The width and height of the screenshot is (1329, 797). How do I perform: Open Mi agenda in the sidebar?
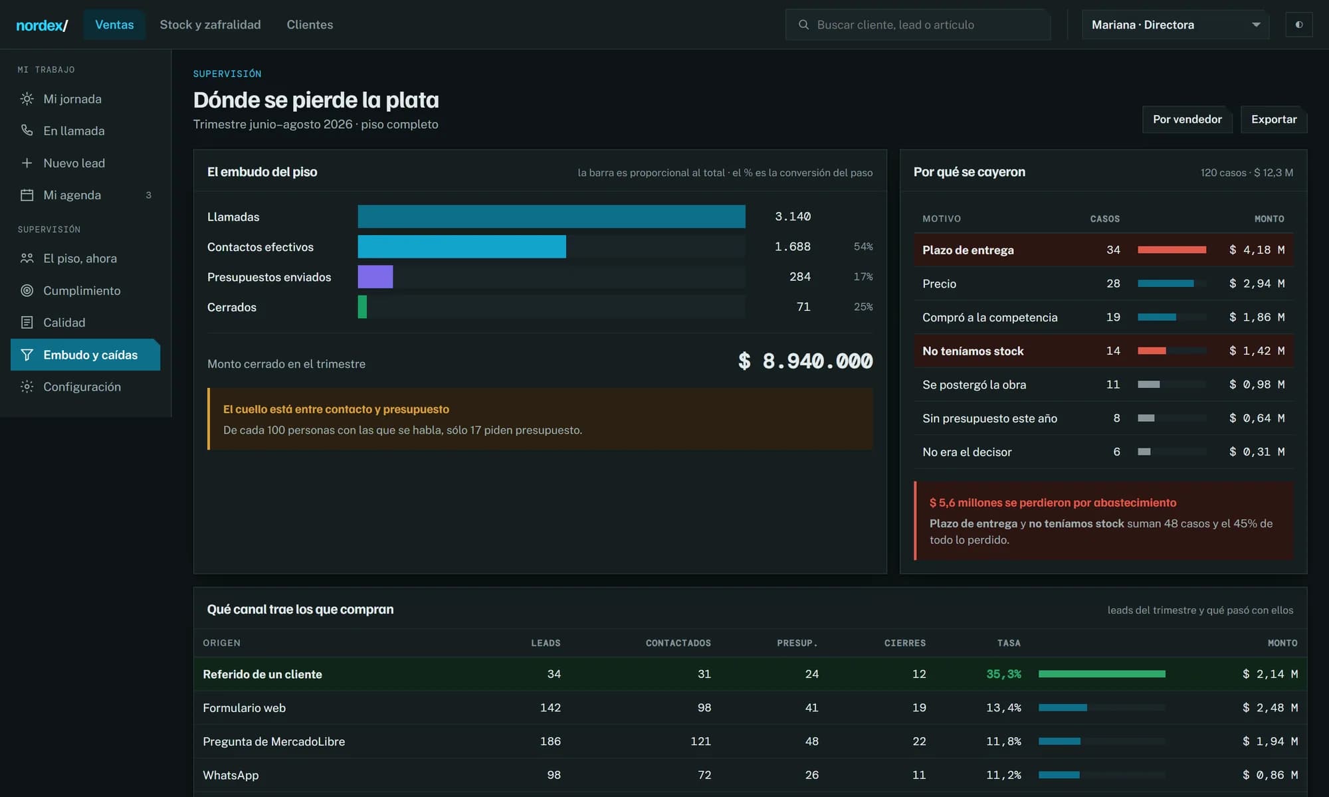[x=85, y=195]
